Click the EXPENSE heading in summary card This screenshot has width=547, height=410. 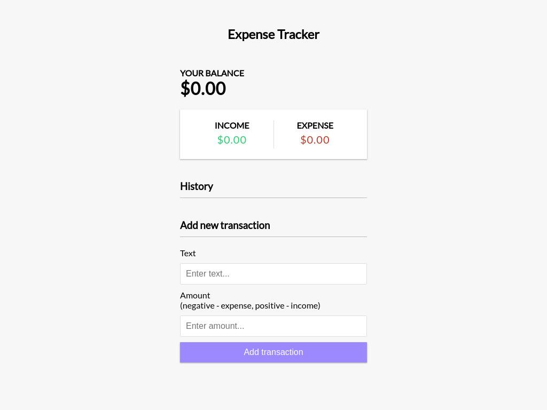[x=315, y=125]
